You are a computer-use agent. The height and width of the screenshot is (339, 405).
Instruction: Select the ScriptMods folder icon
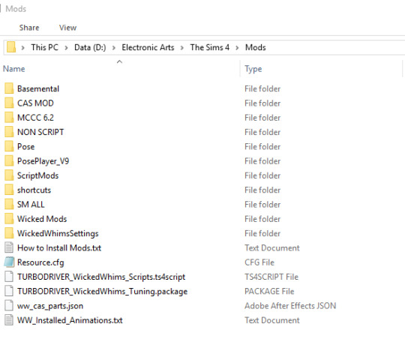9,175
